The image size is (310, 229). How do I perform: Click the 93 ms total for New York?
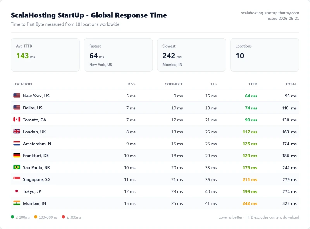(291, 96)
